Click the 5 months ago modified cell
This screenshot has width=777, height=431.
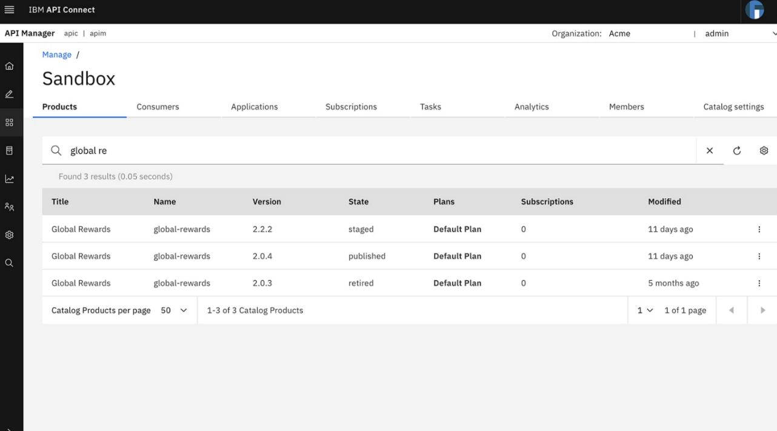click(673, 283)
